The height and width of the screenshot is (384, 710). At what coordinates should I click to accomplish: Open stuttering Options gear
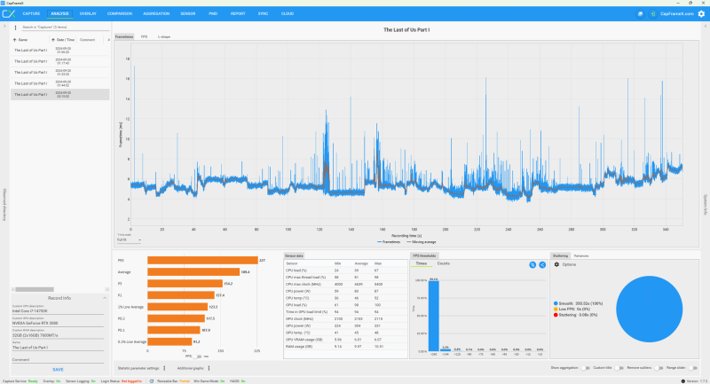coord(557,264)
